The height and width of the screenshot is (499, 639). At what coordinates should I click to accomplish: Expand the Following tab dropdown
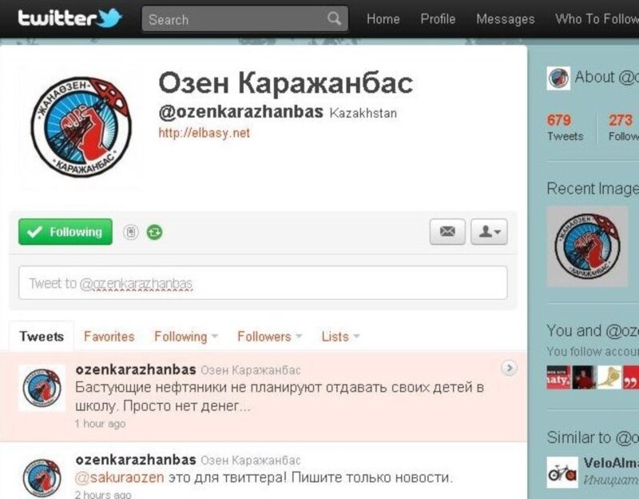click(186, 337)
